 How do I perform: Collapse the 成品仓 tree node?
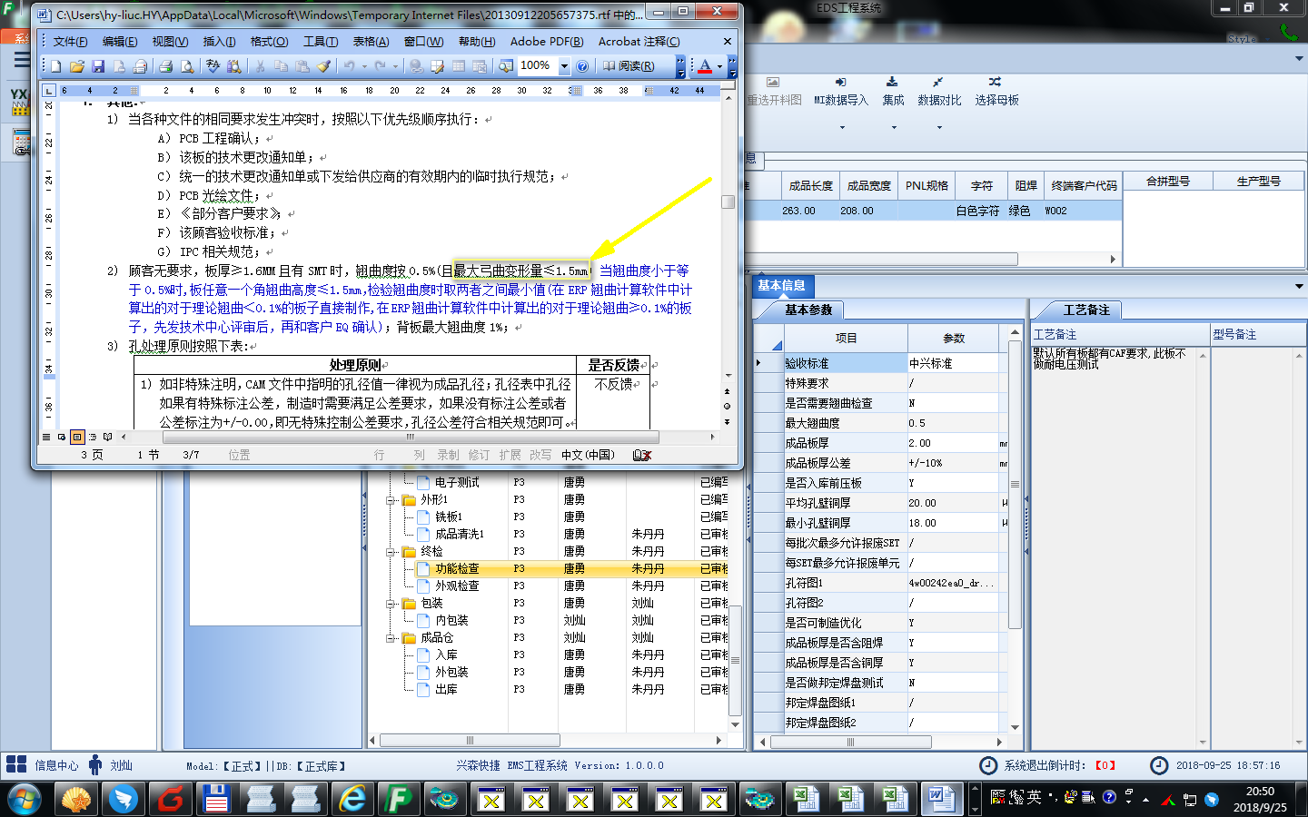coord(391,638)
